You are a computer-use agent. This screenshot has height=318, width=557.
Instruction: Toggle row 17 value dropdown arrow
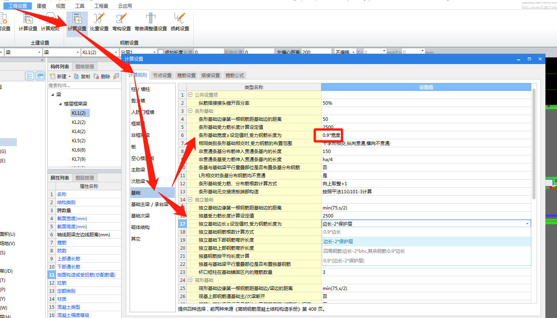point(527,224)
